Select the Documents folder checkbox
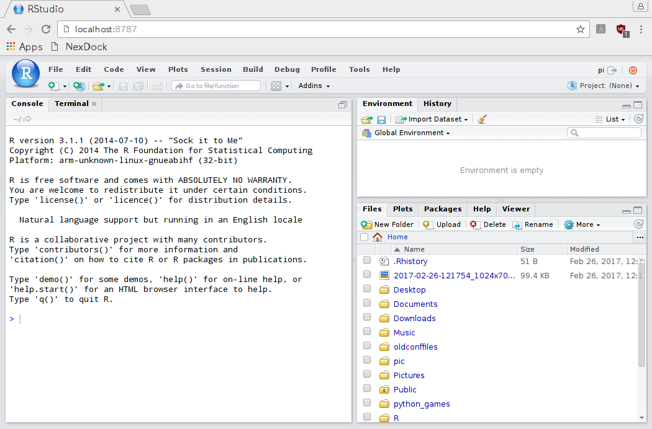652x429 pixels. pos(367,303)
